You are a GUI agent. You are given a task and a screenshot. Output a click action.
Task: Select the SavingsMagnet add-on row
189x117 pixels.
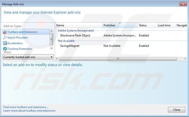(121, 46)
